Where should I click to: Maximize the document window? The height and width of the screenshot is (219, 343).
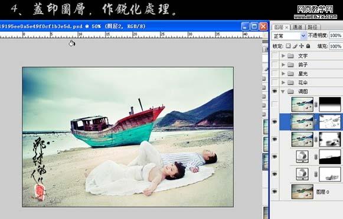pos(254,26)
